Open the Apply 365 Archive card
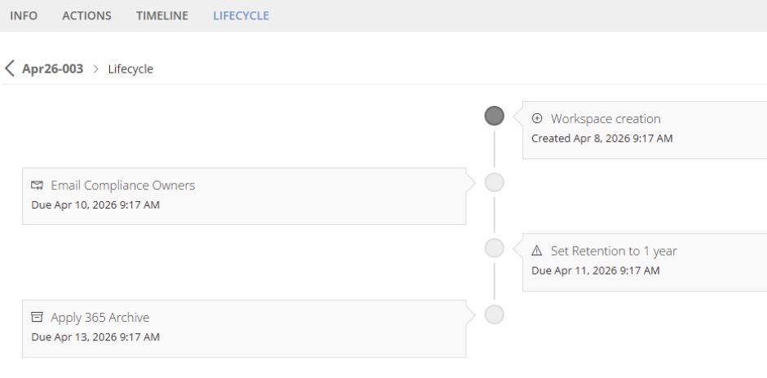The height and width of the screenshot is (378, 767). (x=244, y=328)
